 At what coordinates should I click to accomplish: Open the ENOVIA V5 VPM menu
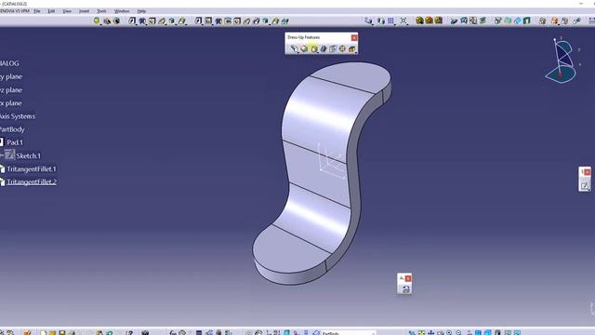tap(15, 11)
